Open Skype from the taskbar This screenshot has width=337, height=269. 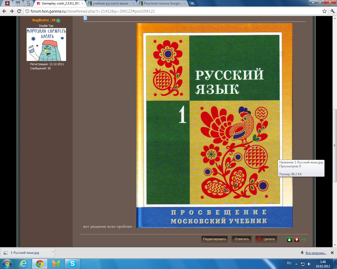coord(72,263)
